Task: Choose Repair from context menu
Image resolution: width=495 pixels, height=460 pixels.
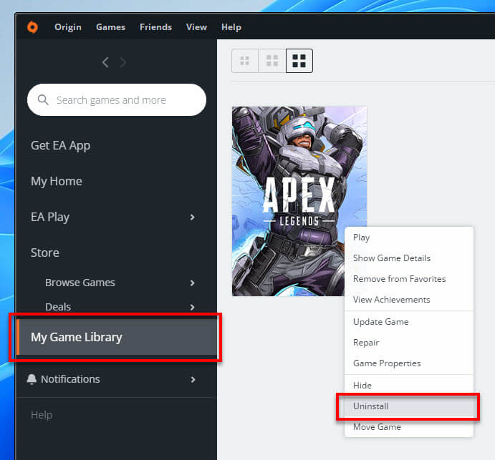Action: [409, 343]
